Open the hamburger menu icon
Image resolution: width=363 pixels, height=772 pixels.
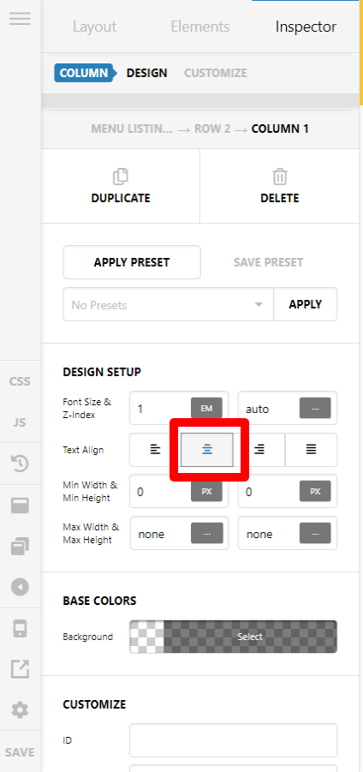click(x=20, y=18)
